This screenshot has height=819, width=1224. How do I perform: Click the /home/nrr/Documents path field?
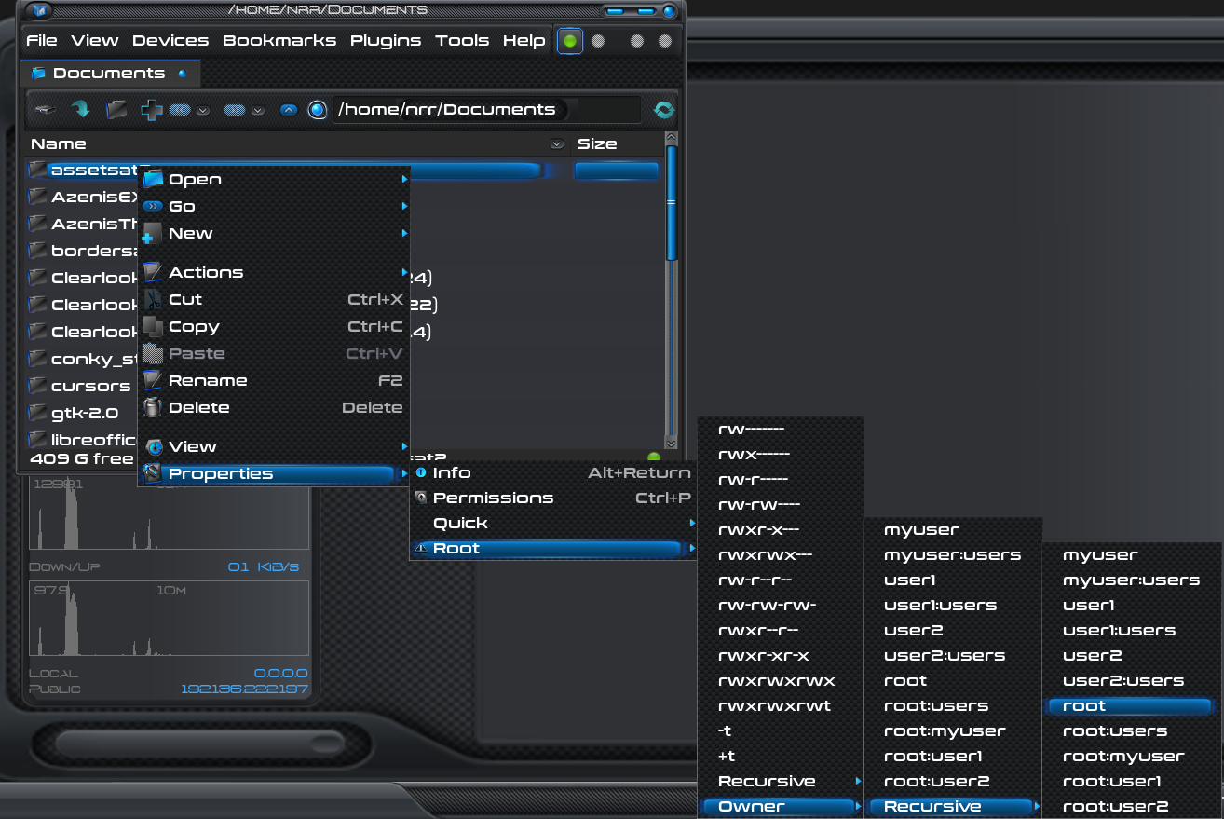pos(447,110)
